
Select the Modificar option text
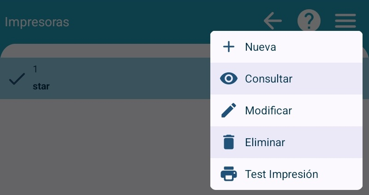[268, 111]
